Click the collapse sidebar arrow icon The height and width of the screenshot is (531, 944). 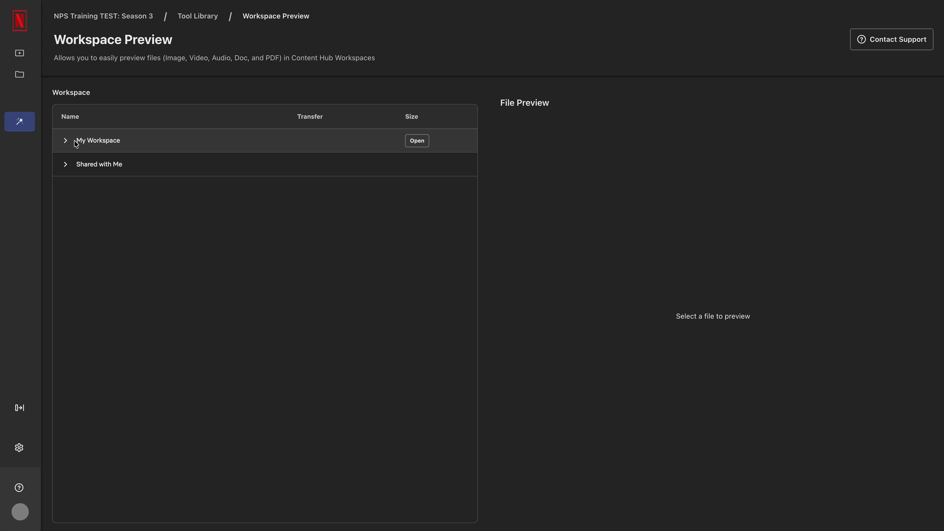point(20,408)
